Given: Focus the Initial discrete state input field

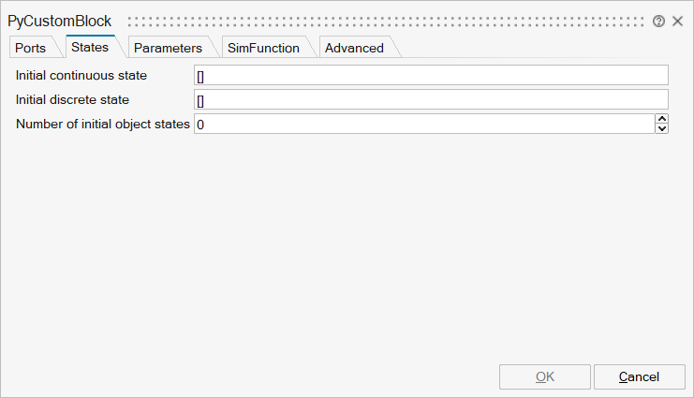Looking at the screenshot, I should [x=431, y=99].
